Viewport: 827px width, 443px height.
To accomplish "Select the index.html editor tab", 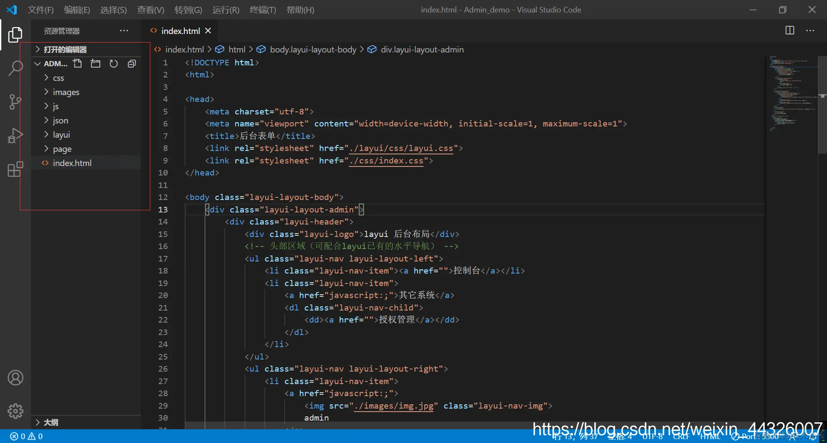I will [180, 31].
